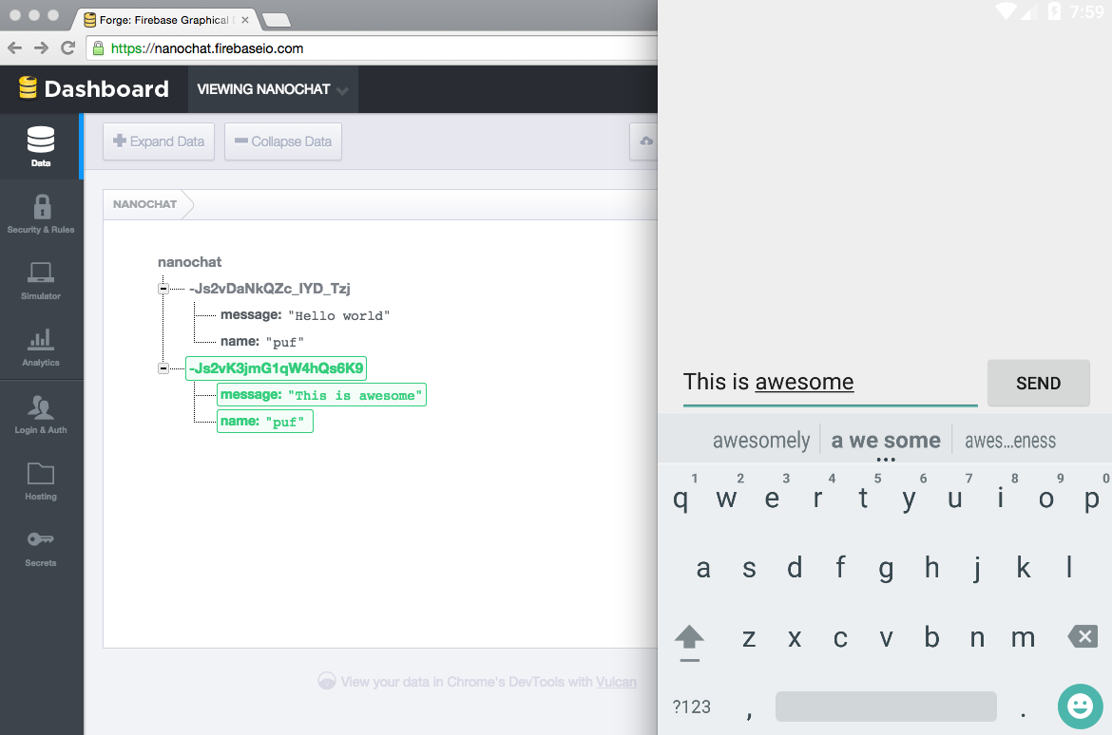Tap the w key

(x=726, y=499)
